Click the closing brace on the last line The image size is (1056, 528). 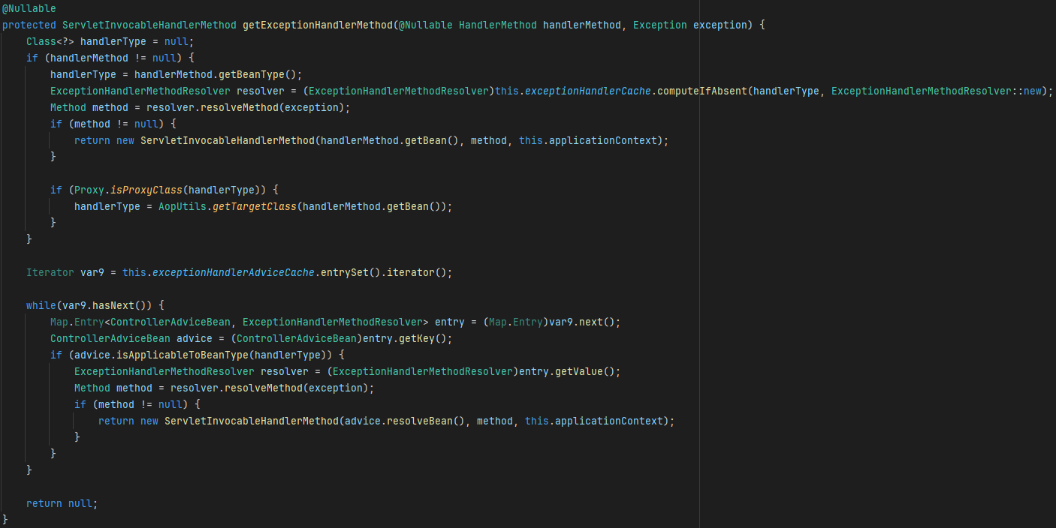point(4,519)
